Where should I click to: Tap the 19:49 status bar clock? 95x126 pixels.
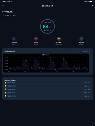4,2
